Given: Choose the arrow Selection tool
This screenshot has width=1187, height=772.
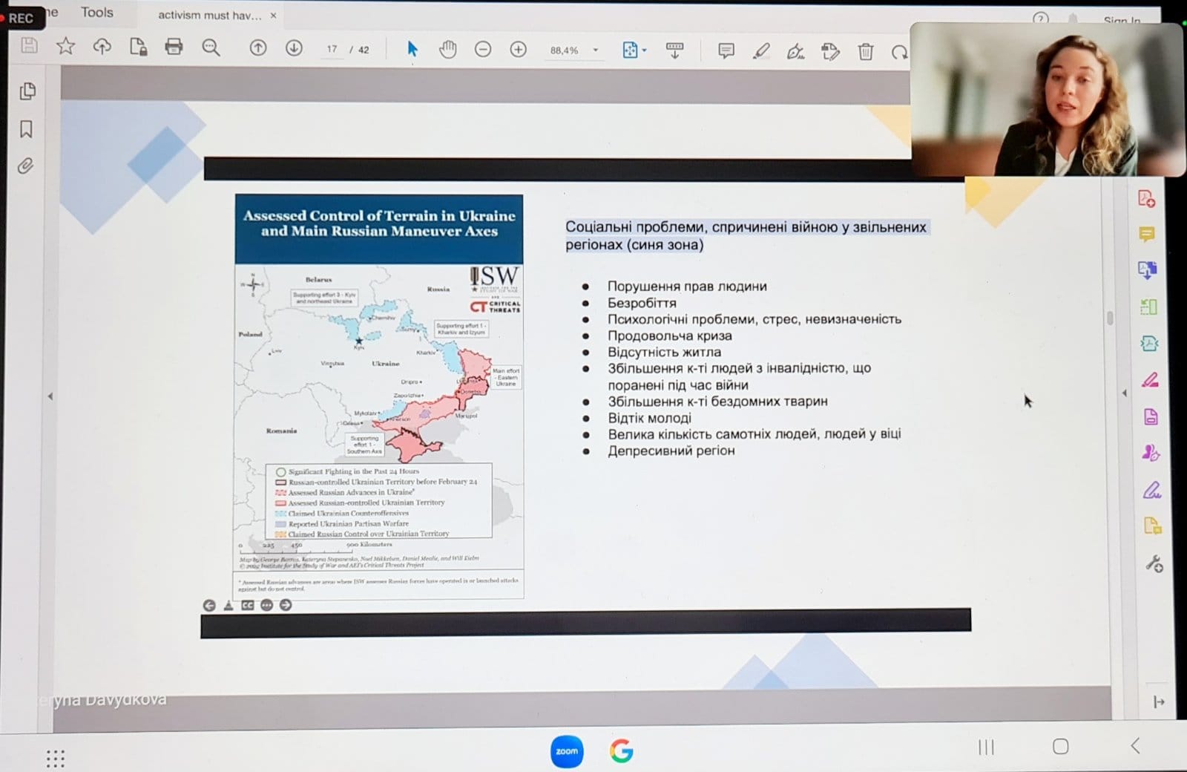Looking at the screenshot, I should [412, 49].
